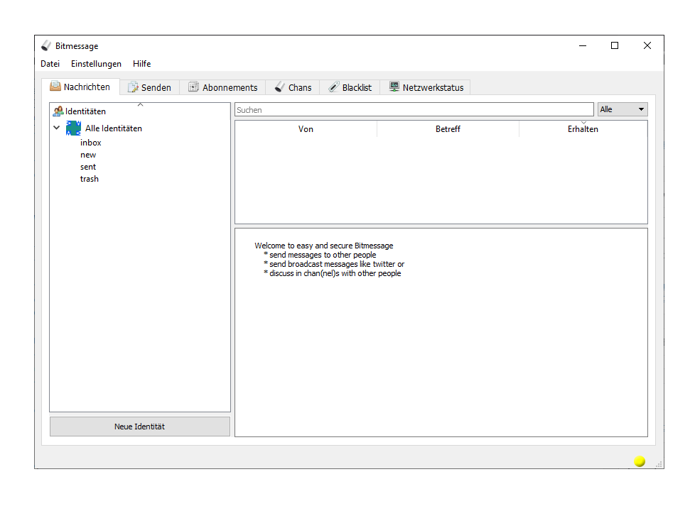
Task: Click the window resize grip corner
Action: point(659,464)
